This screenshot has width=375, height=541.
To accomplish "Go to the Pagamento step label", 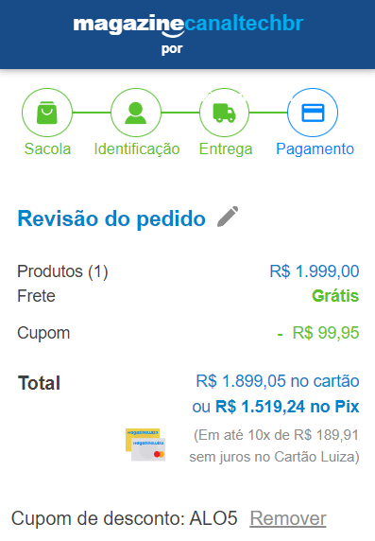I will [315, 149].
